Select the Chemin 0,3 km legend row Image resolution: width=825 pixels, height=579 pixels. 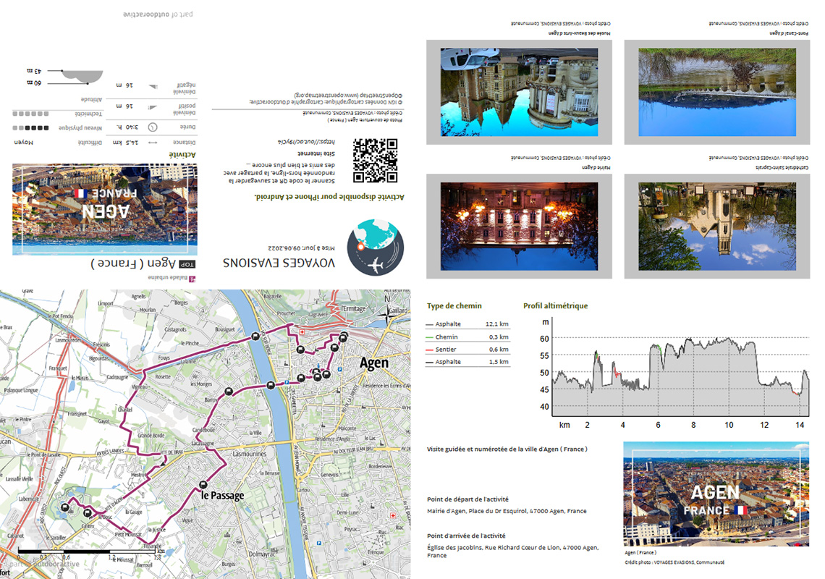467,337
